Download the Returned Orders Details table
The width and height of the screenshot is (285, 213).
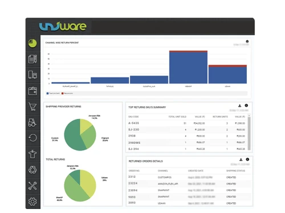241,160
